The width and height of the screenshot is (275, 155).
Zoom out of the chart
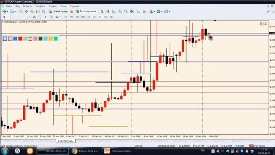coord(126,12)
